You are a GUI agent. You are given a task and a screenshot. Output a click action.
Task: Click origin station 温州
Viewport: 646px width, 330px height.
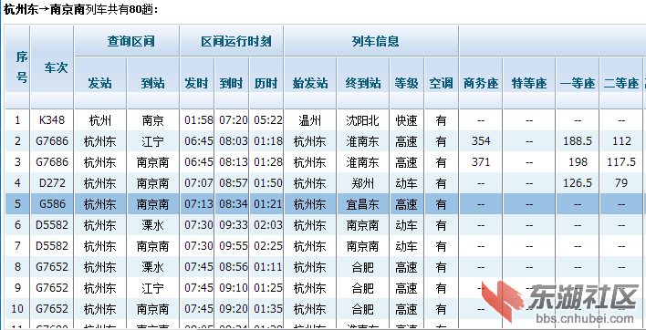pos(310,120)
